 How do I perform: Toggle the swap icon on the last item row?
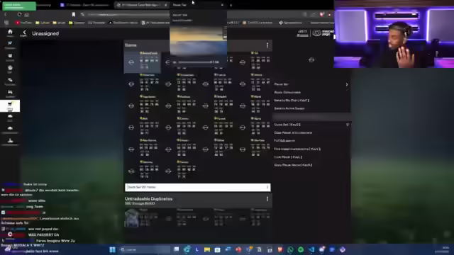click(x=168, y=171)
